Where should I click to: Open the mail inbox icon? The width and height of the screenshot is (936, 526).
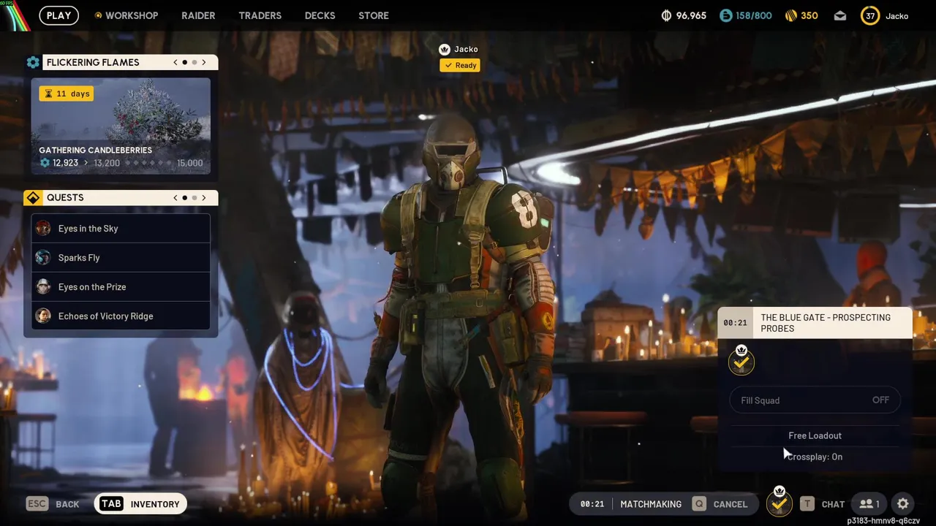click(840, 15)
